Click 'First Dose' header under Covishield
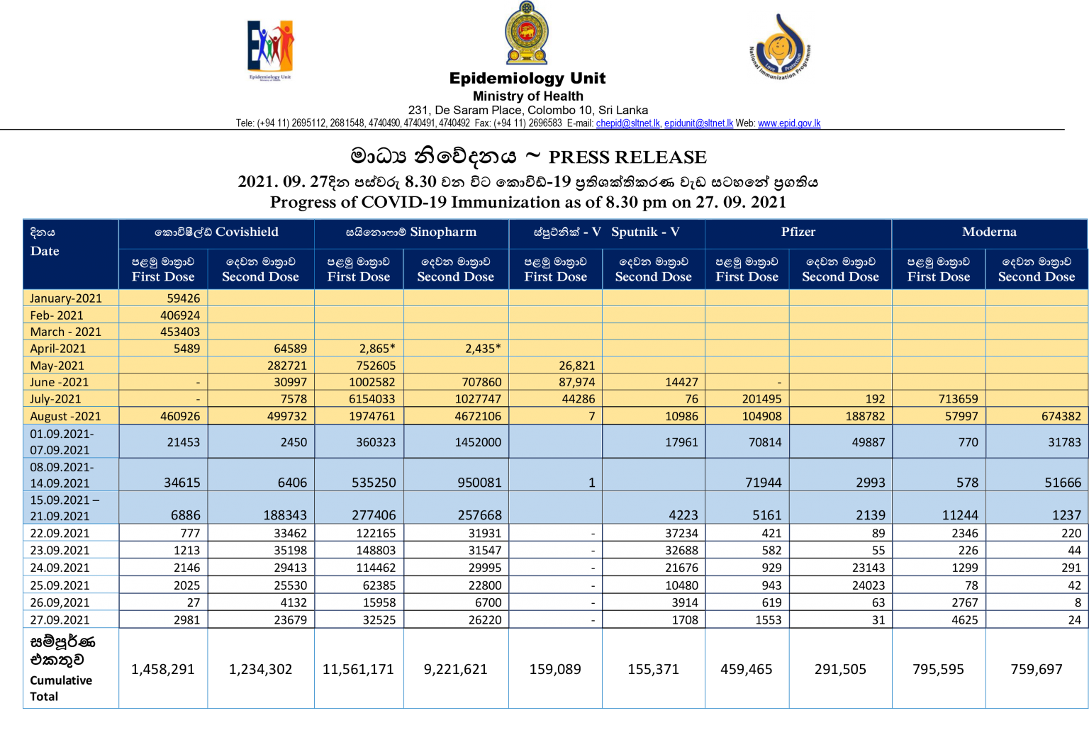The image size is (1089, 730). (x=163, y=269)
